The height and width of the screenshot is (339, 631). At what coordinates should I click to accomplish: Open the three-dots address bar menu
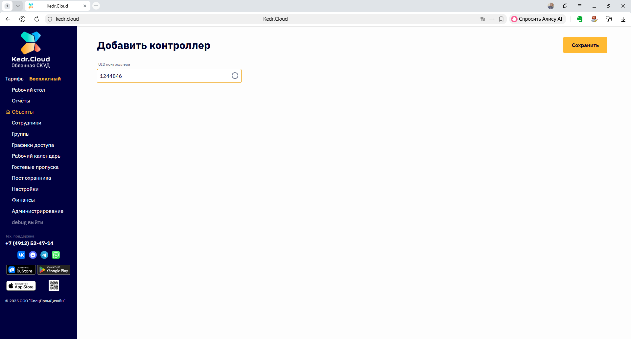point(492,19)
